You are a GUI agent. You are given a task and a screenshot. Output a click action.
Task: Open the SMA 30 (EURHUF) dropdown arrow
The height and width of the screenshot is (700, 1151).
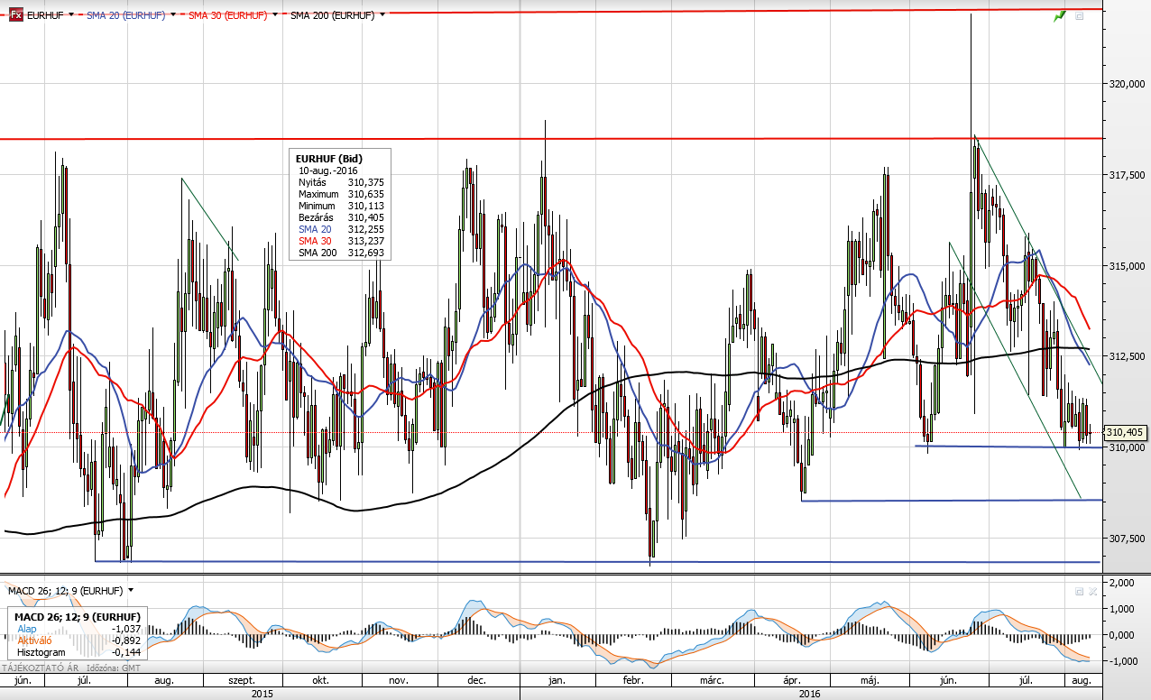point(275,15)
